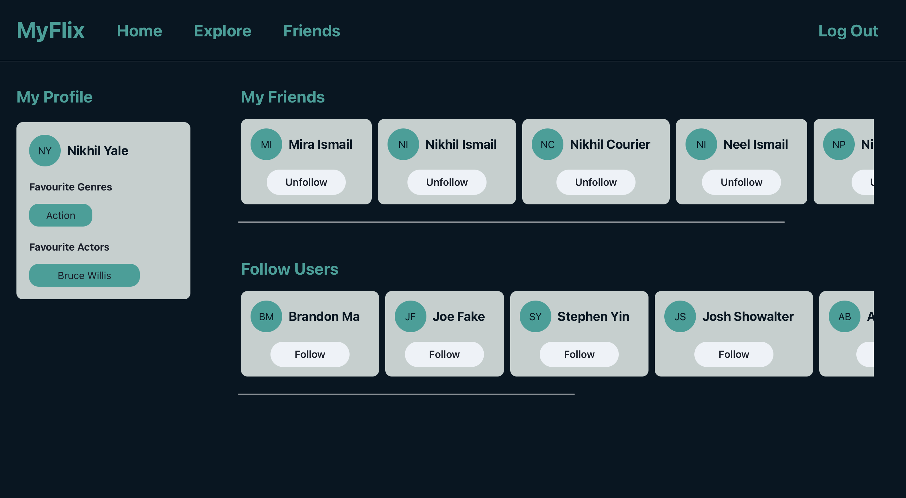The image size is (906, 498).
Task: Click the NC avatar for Nikhil Courier
Action: coord(547,144)
